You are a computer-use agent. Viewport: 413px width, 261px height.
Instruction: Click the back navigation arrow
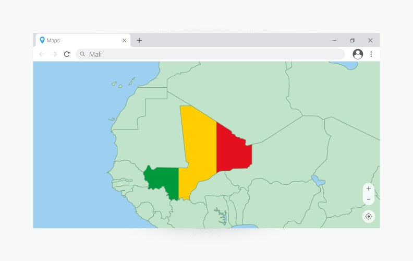(x=42, y=54)
